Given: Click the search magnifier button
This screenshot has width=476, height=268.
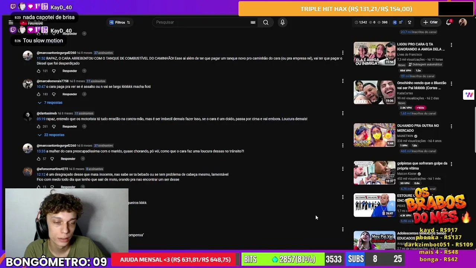Looking at the screenshot, I should 266,22.
